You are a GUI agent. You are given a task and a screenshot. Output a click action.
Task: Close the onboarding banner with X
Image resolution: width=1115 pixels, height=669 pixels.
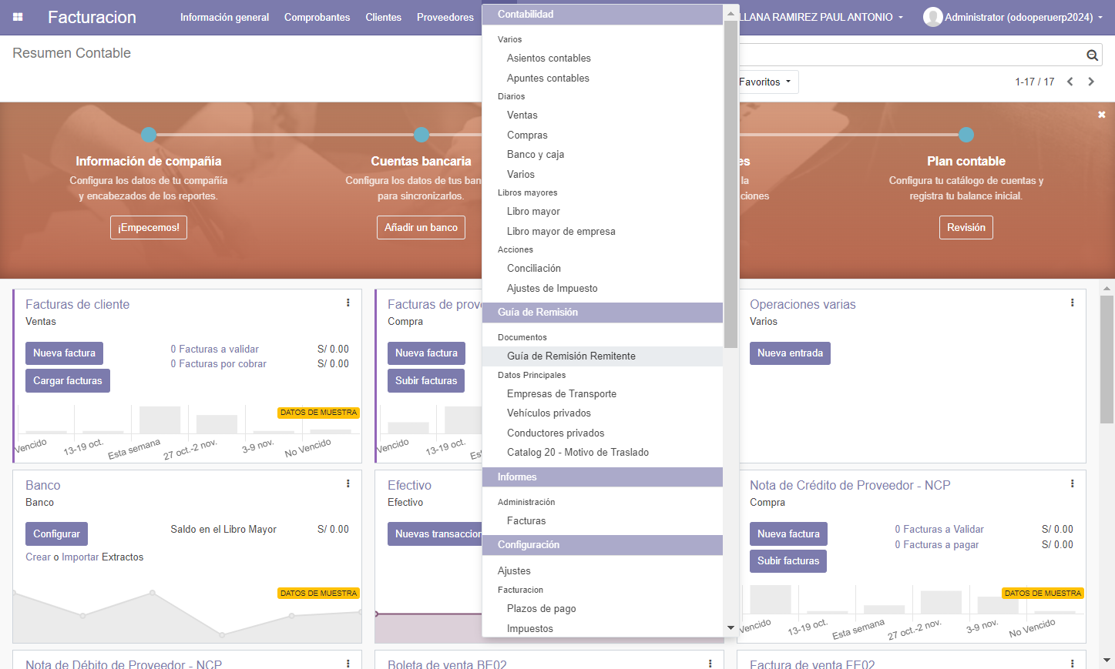pyautogui.click(x=1102, y=114)
